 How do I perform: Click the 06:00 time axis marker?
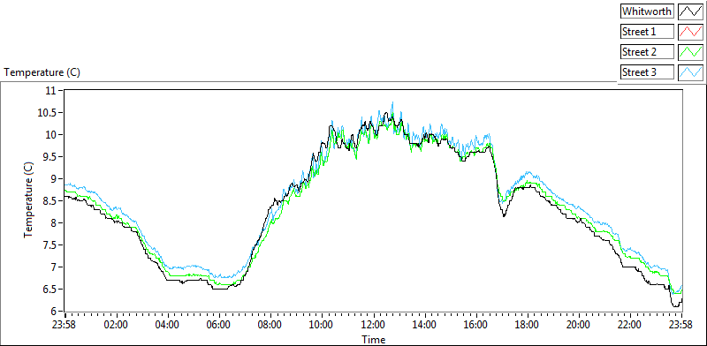point(219,324)
